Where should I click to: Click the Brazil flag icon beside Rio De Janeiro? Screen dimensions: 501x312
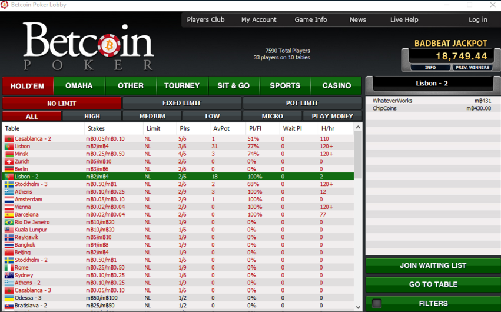coord(9,223)
